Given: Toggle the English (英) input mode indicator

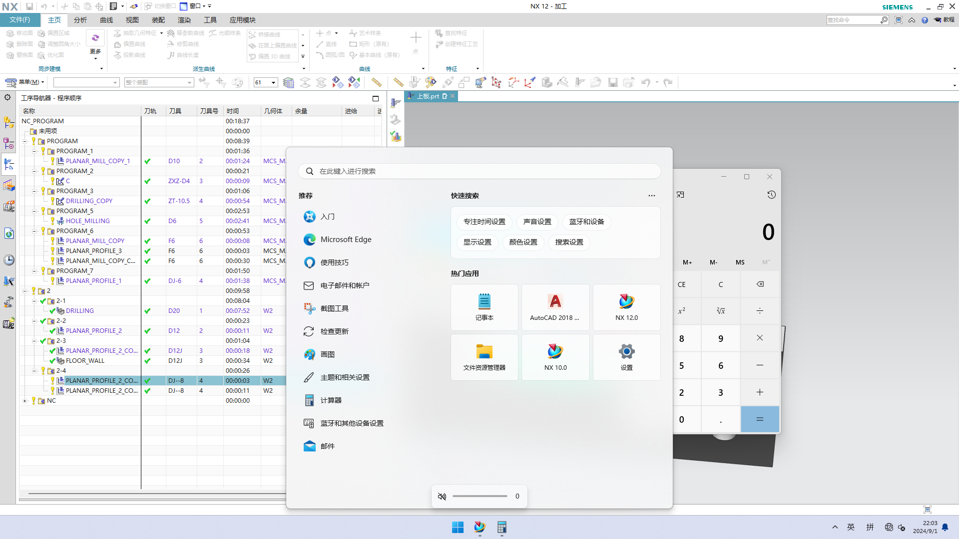Looking at the screenshot, I should click(x=851, y=527).
